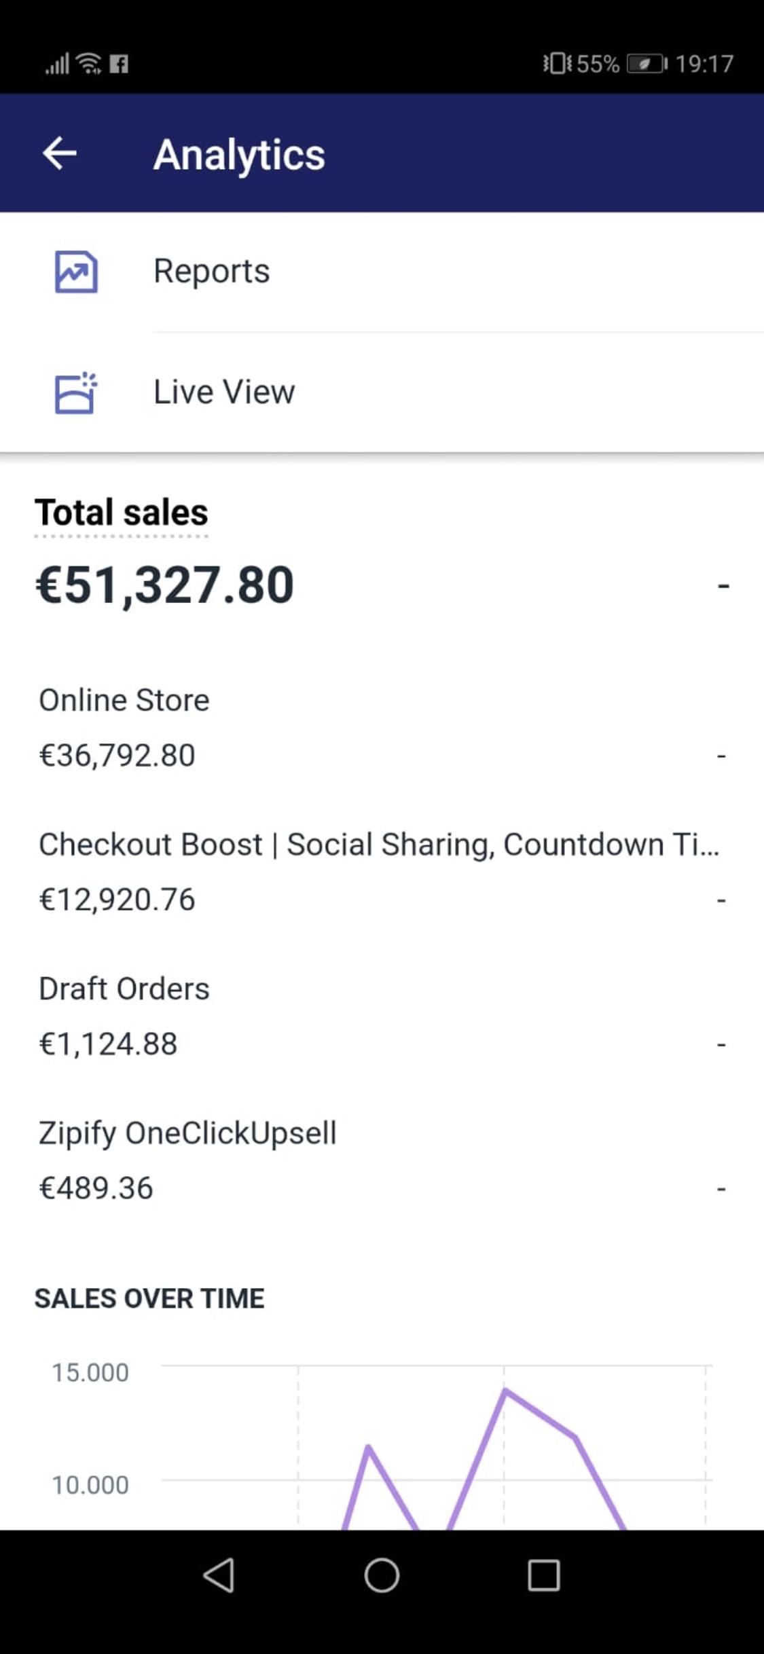Tap the Wi-Fi signal icon in status bar
Screen dimensions: 764x1654
pyautogui.click(x=90, y=63)
